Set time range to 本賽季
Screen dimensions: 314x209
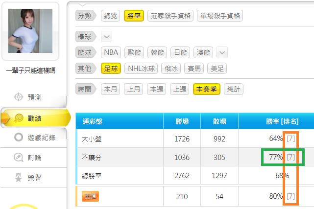[207, 89]
